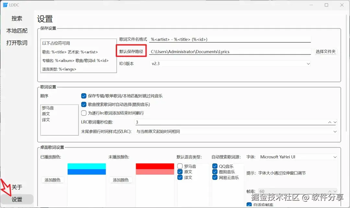This screenshot has height=208, width=350.
Task: Toggle 原文 default language checkbox
Action: (180, 172)
